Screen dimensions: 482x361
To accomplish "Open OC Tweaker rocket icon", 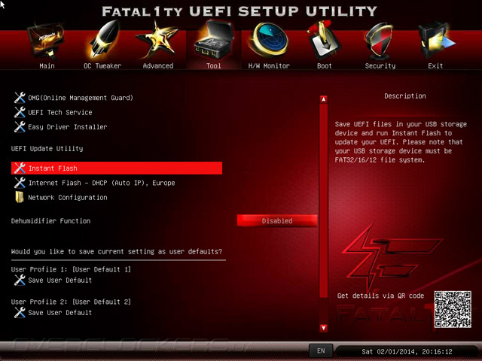I will click(104, 40).
